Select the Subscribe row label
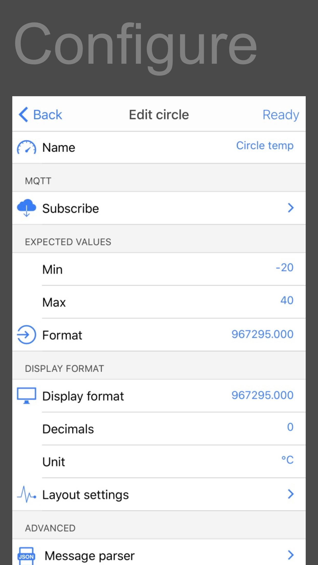The image size is (318, 565). 71,209
